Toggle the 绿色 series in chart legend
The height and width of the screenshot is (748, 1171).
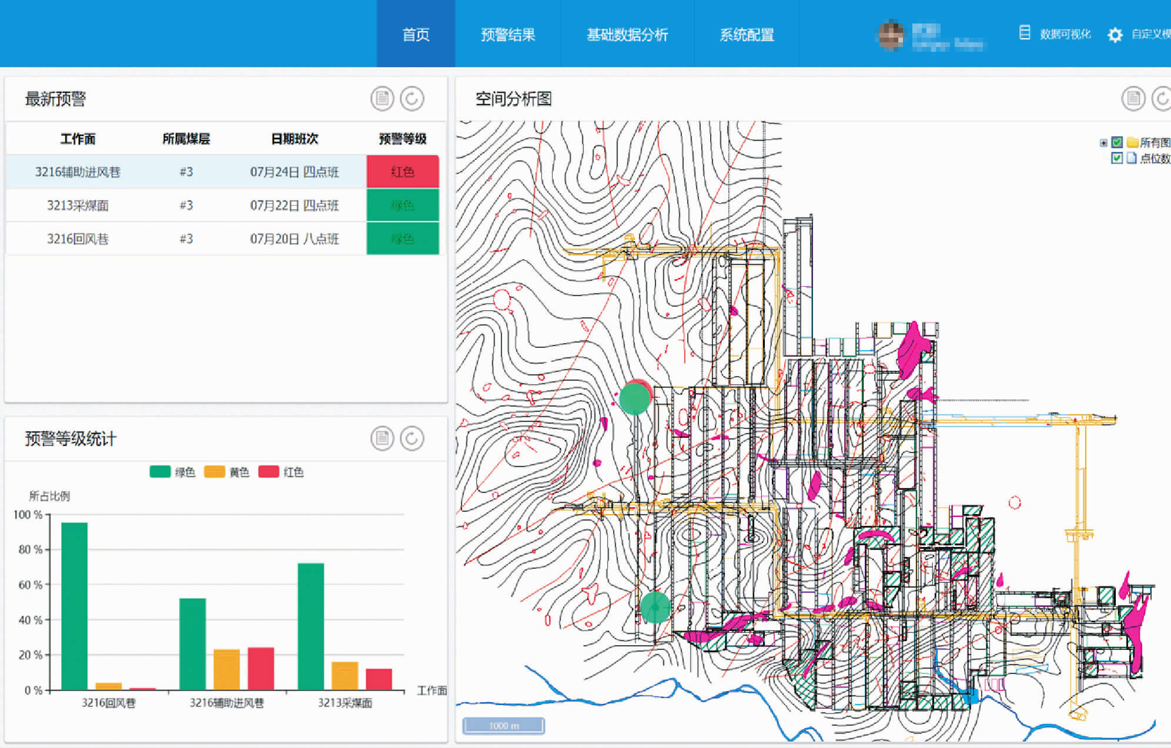pos(160,472)
